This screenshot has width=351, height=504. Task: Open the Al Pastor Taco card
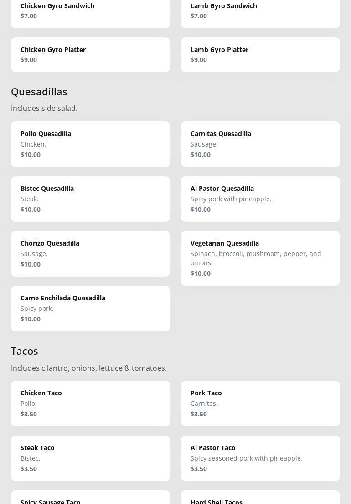coord(260,458)
